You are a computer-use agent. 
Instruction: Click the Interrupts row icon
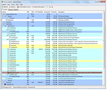pyautogui.click(x=7, y=20)
